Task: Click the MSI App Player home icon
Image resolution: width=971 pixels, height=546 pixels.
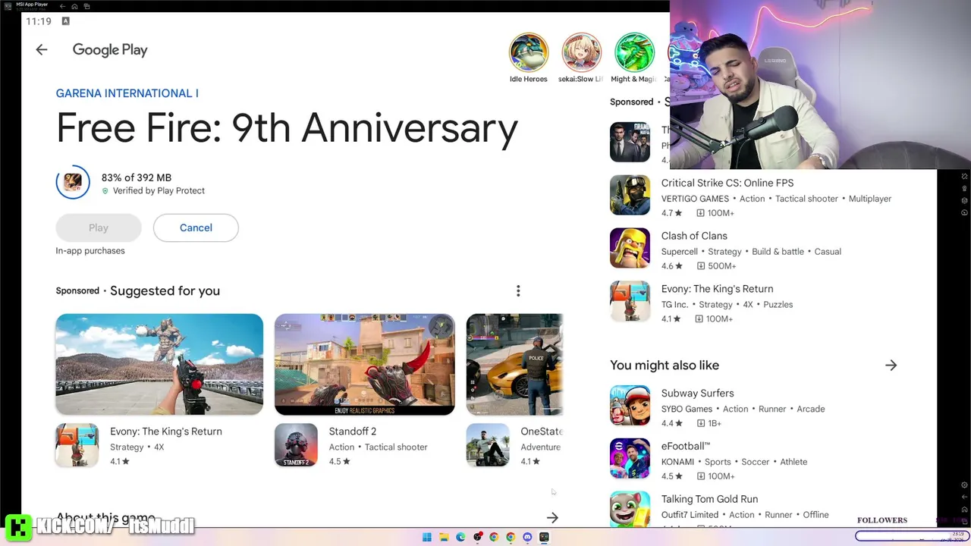Action: pyautogui.click(x=74, y=6)
